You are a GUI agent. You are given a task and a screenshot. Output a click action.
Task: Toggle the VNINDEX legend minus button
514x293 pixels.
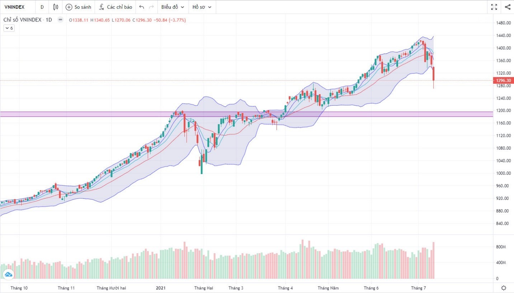pos(60,20)
